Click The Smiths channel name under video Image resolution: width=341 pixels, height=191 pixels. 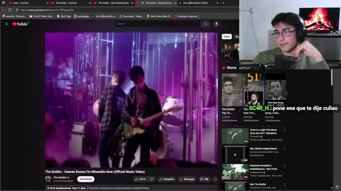(60, 177)
